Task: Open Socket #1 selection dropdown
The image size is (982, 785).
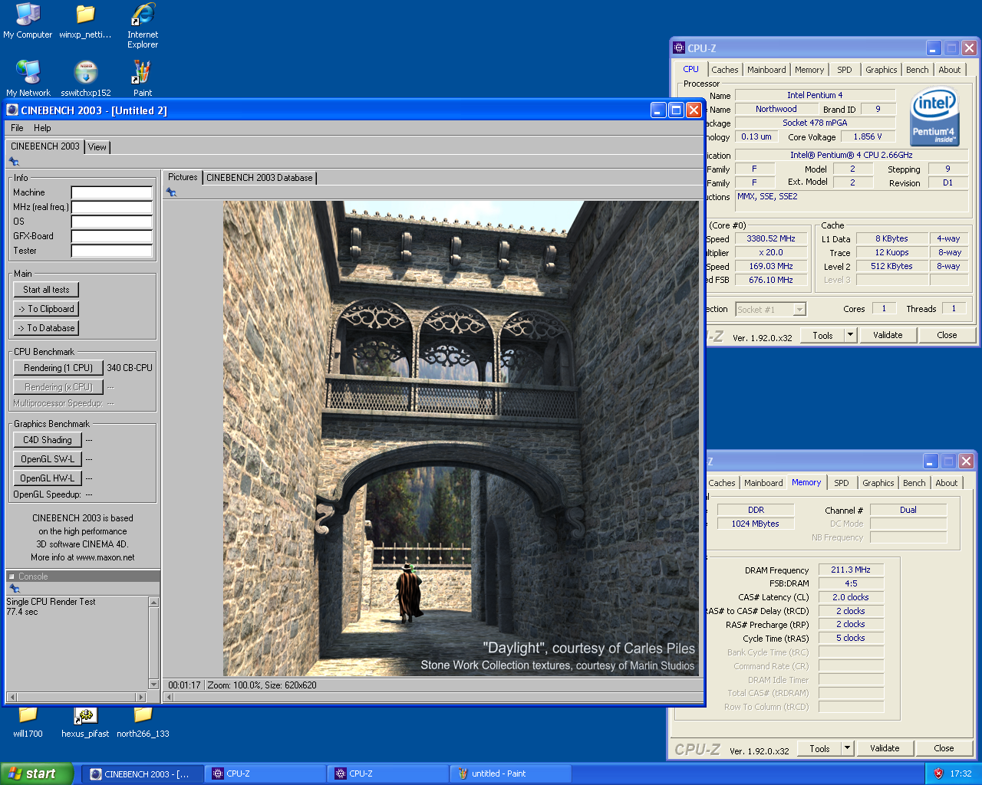Action: tap(799, 310)
